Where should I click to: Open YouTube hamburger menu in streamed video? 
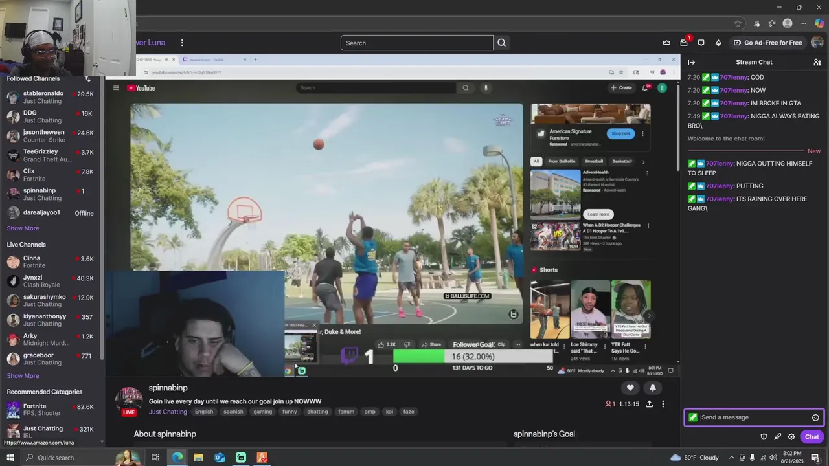tap(116, 88)
